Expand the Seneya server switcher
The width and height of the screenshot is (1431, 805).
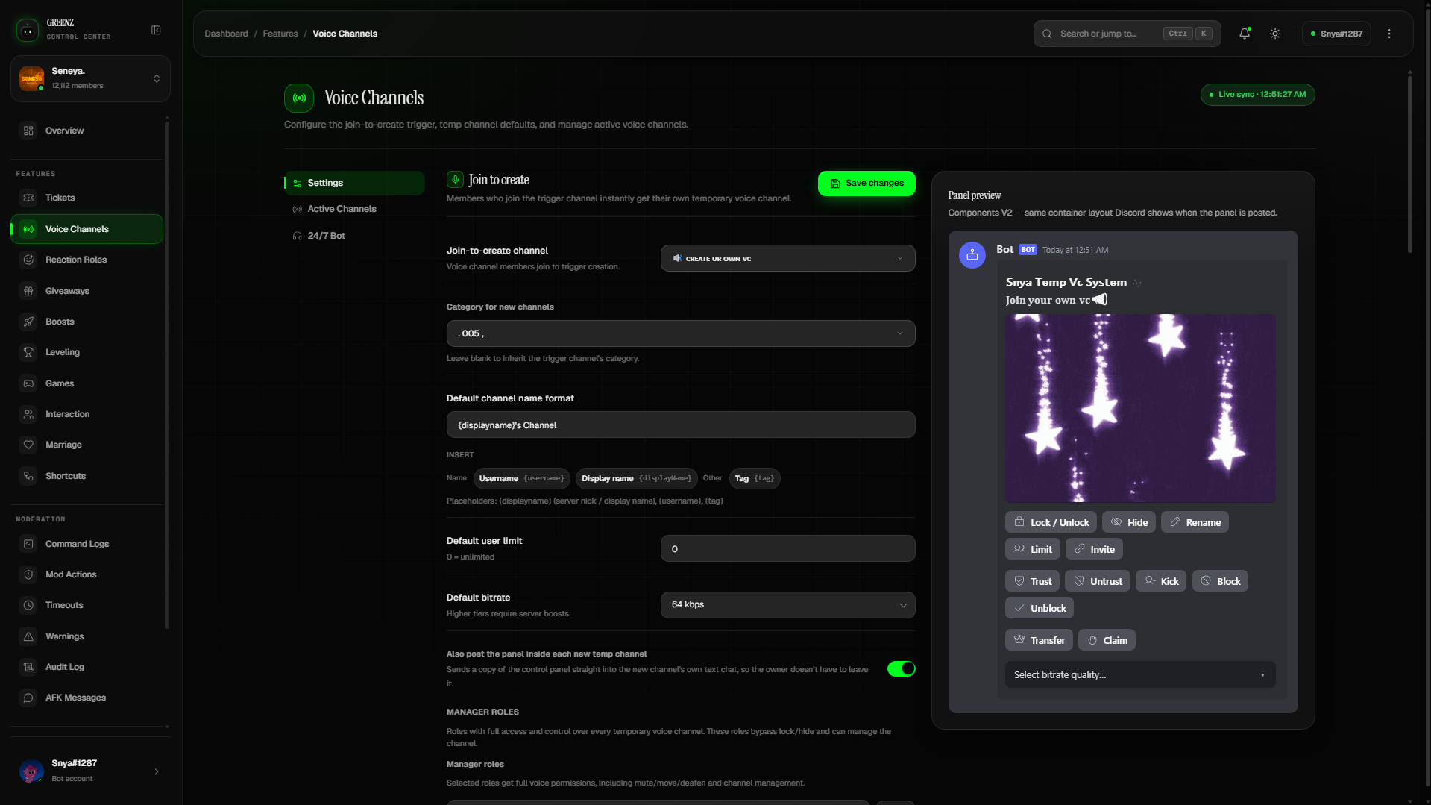tap(90, 78)
